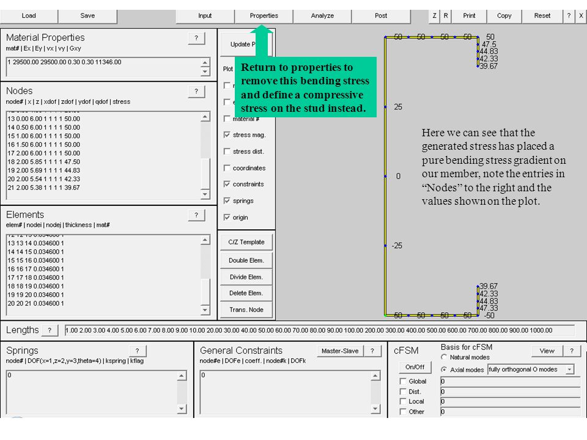Viewport: 587px width, 440px height.
Task: Switch to the Analyze tab
Action: click(x=322, y=16)
